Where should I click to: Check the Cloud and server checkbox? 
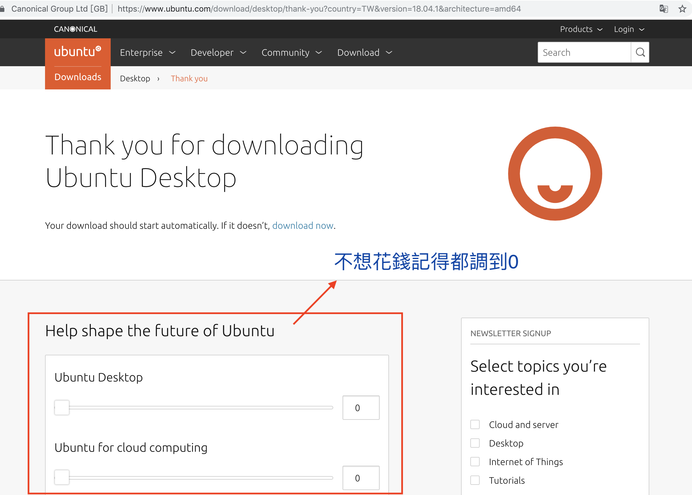[475, 424]
